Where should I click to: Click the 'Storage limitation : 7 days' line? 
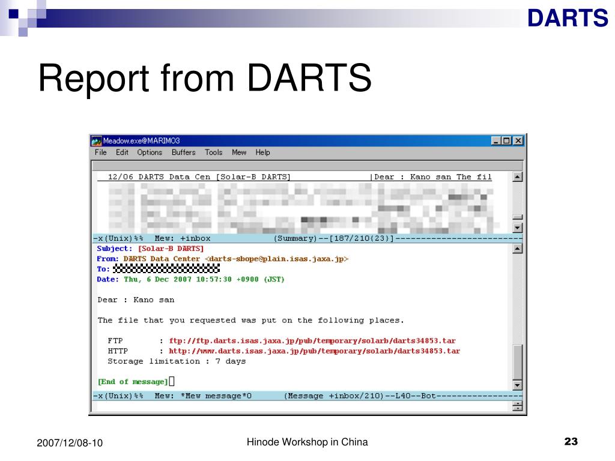click(177, 361)
